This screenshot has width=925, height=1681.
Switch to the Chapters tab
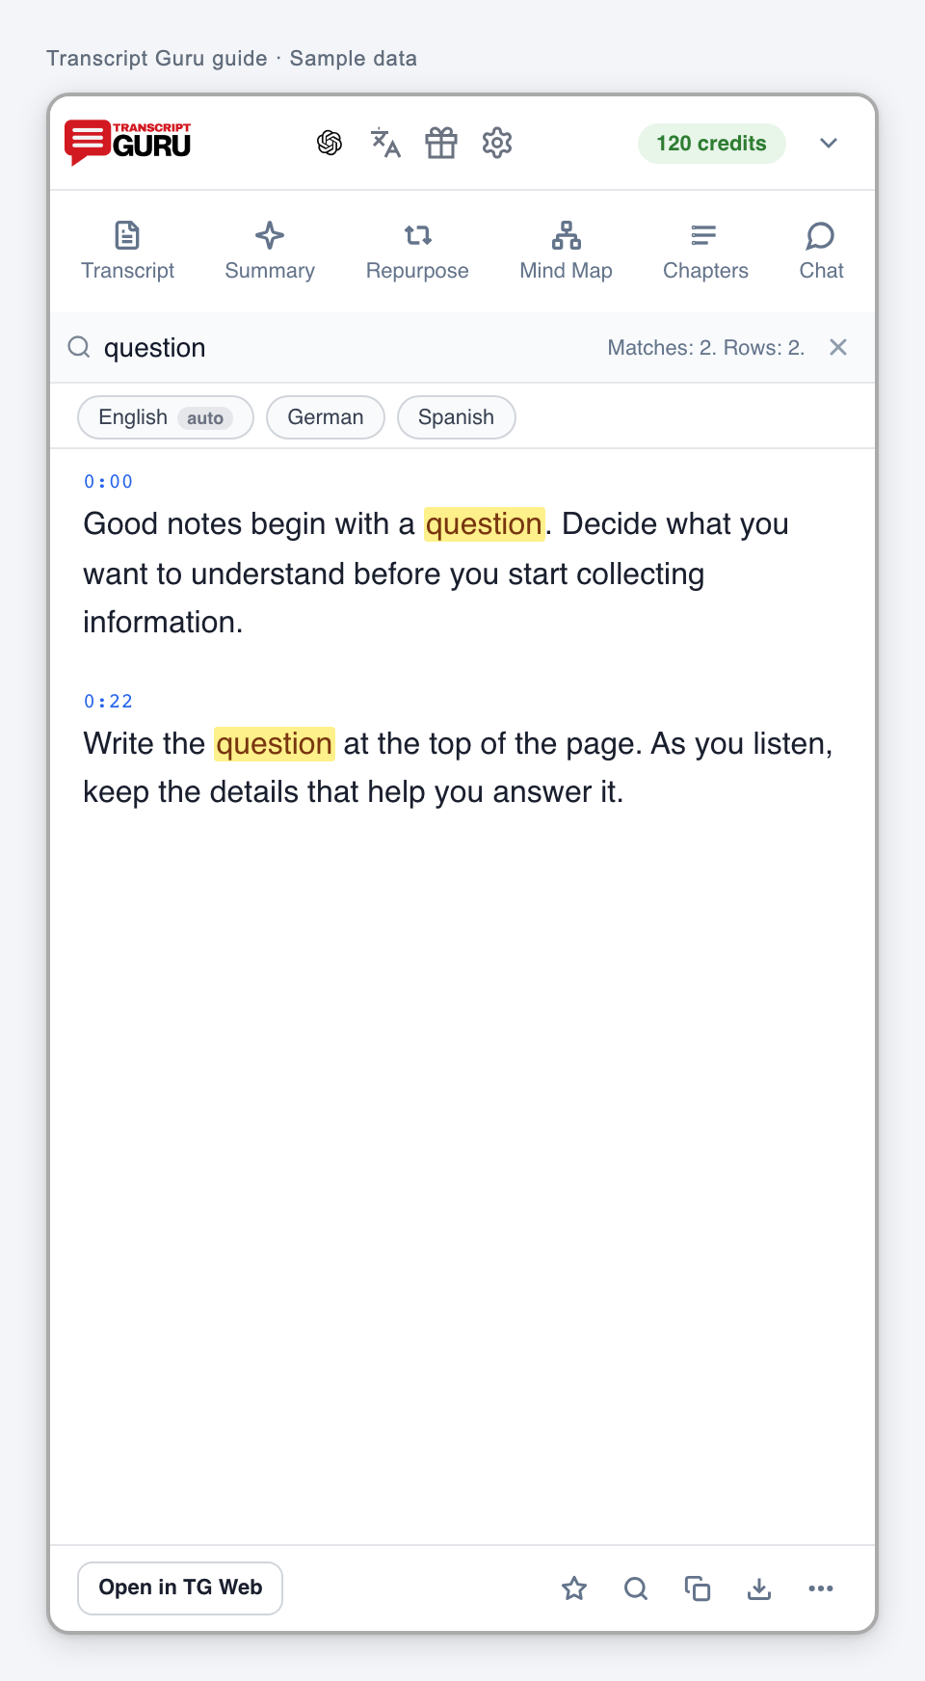[x=705, y=251]
